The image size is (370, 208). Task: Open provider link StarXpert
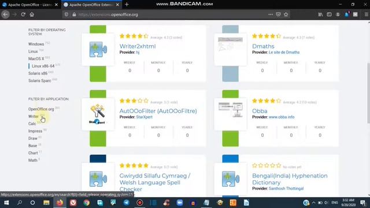[x=144, y=117]
